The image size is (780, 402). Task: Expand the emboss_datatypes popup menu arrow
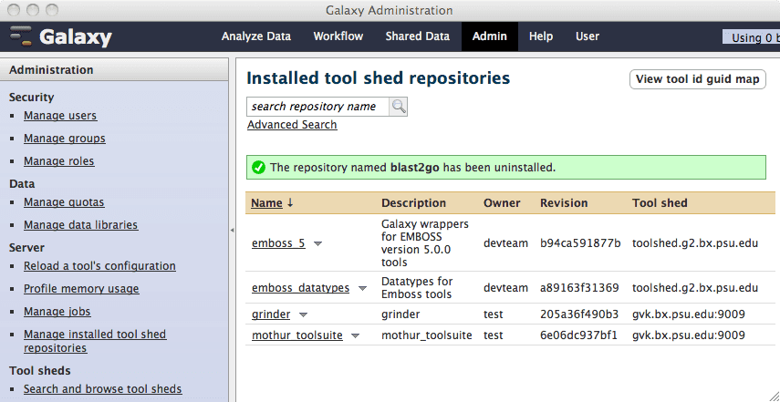pyautogui.click(x=362, y=288)
